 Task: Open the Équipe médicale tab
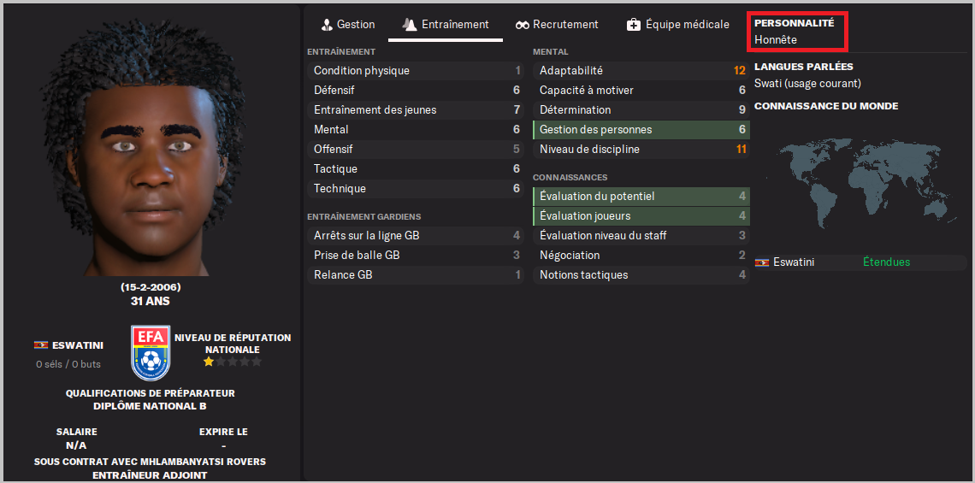(x=687, y=25)
